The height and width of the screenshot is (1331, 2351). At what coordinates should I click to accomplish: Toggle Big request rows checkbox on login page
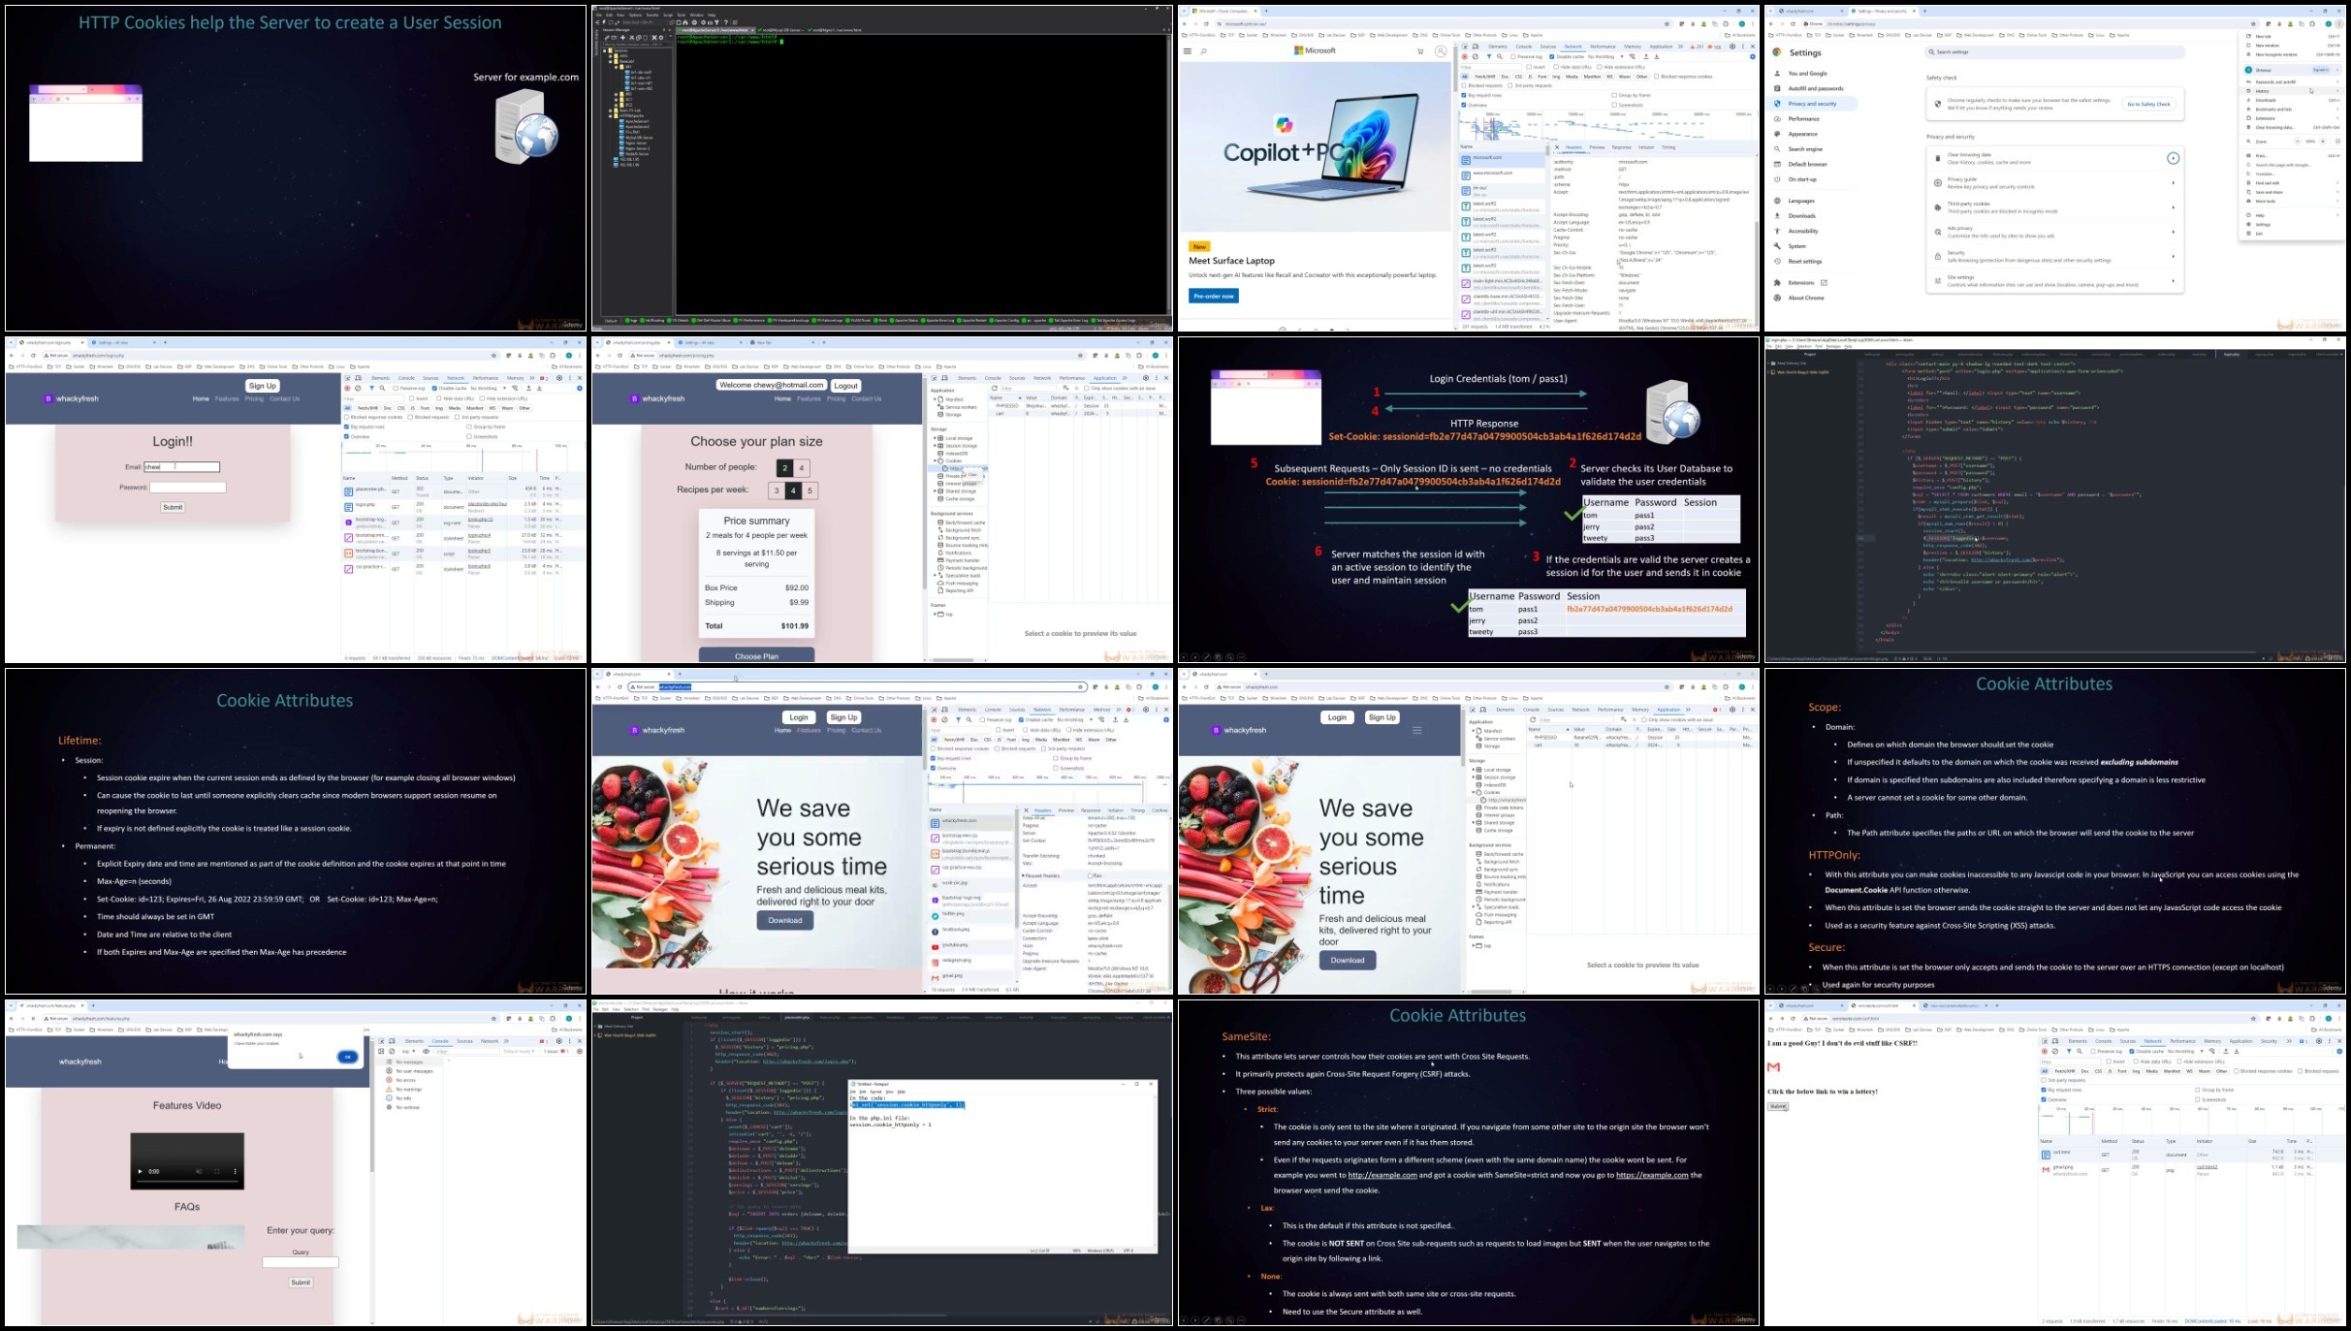[346, 427]
